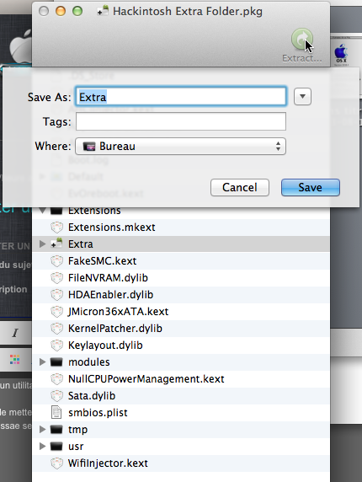This screenshot has height=482, width=362.
Task: Select the Extensions.mkext row
Action: tap(181, 228)
